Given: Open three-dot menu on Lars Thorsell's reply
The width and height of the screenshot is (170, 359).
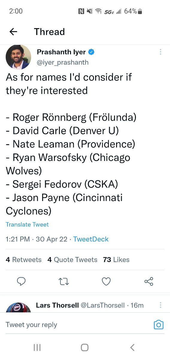Looking at the screenshot, I should [161, 305].
